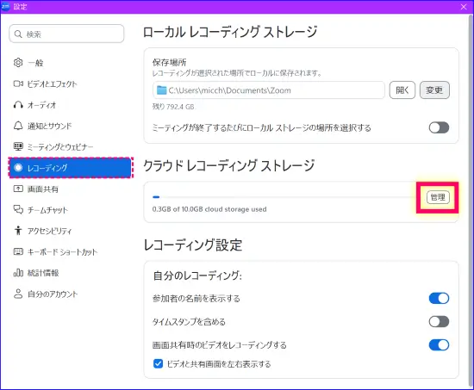Viewport: 474px width, 390px height.
Task: Toggle choosing local storage location after each meeting
Action: tap(439, 127)
